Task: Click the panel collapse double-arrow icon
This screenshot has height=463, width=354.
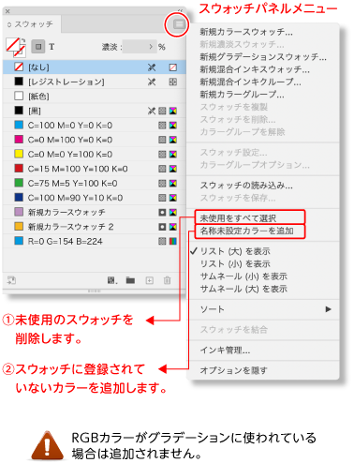Action: pyautogui.click(x=181, y=10)
